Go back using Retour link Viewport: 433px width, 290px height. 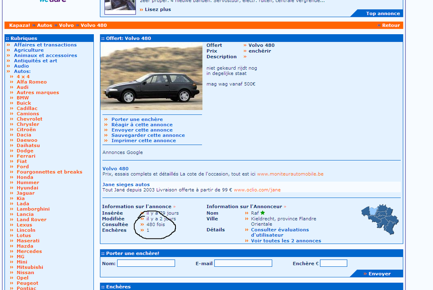point(391,25)
